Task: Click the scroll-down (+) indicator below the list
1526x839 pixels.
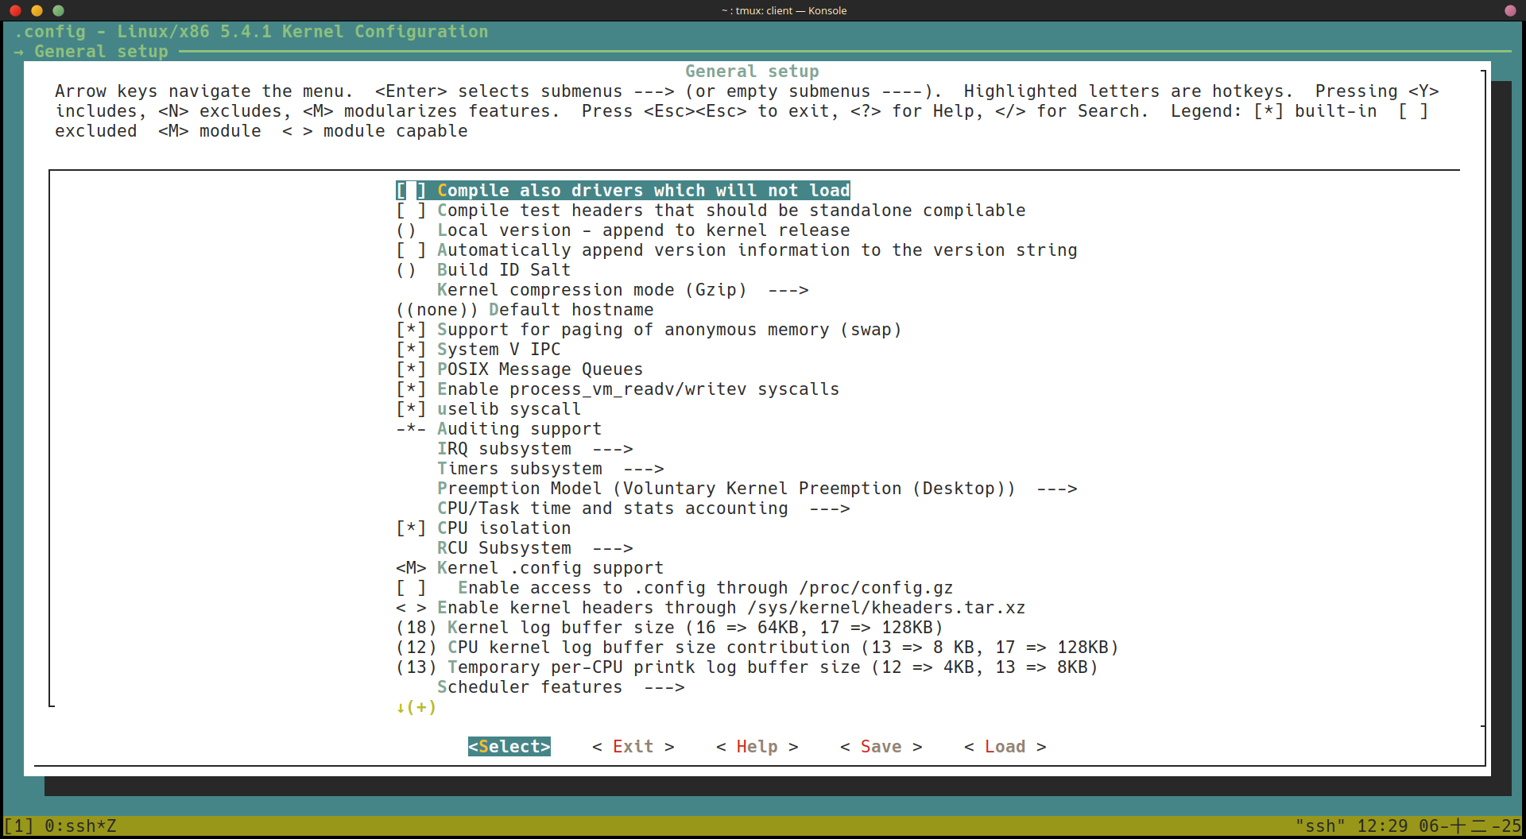Action: click(416, 707)
